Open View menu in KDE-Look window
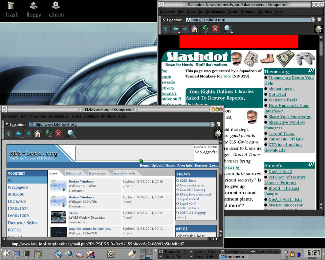The width and height of the screenshot is (325, 260). (x=34, y=116)
